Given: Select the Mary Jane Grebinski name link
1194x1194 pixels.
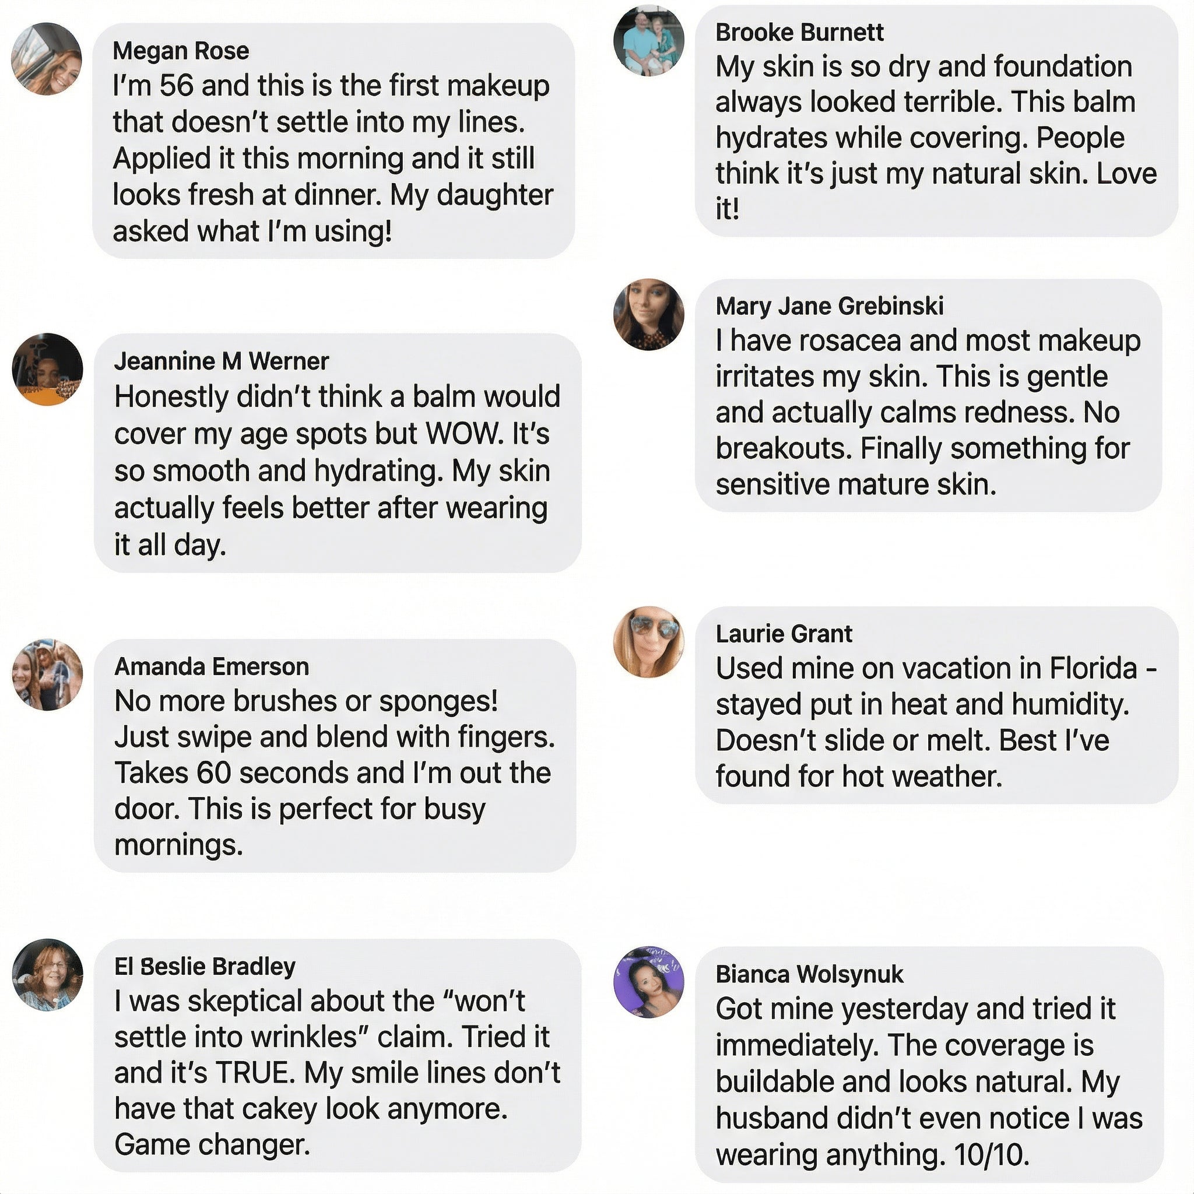Looking at the screenshot, I should [830, 306].
